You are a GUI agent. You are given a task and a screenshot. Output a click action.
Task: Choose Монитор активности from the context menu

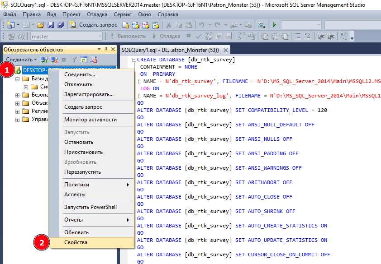point(91,120)
